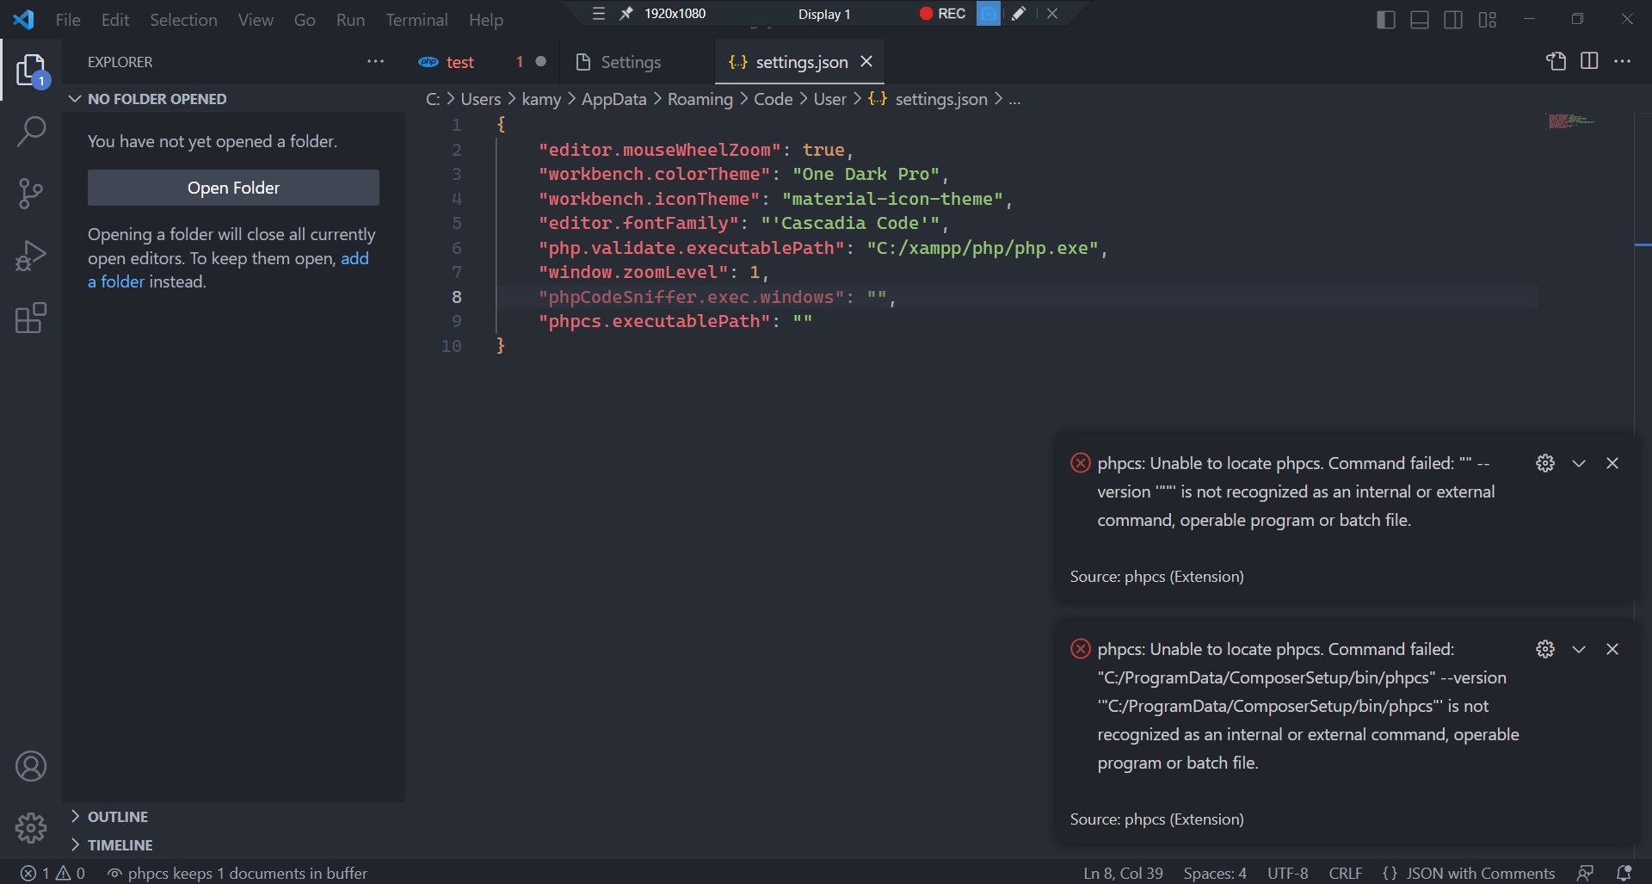Close the settings.json tab
1652x884 pixels.
(866, 61)
